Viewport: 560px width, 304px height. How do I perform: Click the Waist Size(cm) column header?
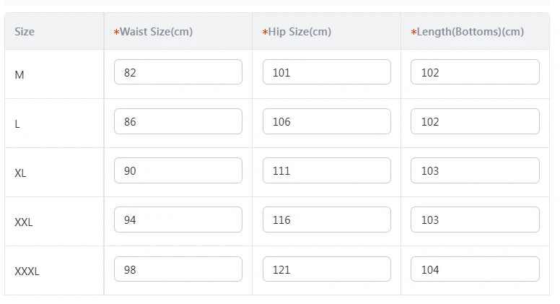click(x=156, y=32)
